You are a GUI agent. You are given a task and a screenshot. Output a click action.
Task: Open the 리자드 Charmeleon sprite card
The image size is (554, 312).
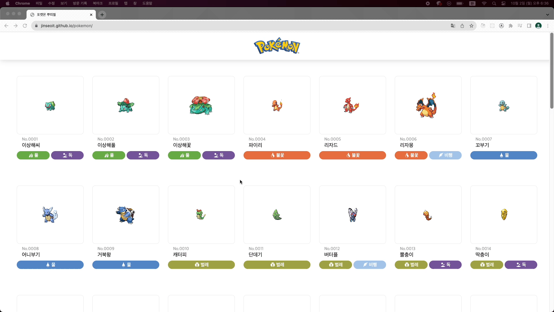[x=353, y=105]
